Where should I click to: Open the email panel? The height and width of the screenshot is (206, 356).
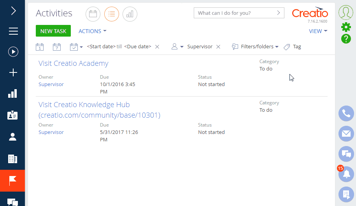(x=346, y=134)
